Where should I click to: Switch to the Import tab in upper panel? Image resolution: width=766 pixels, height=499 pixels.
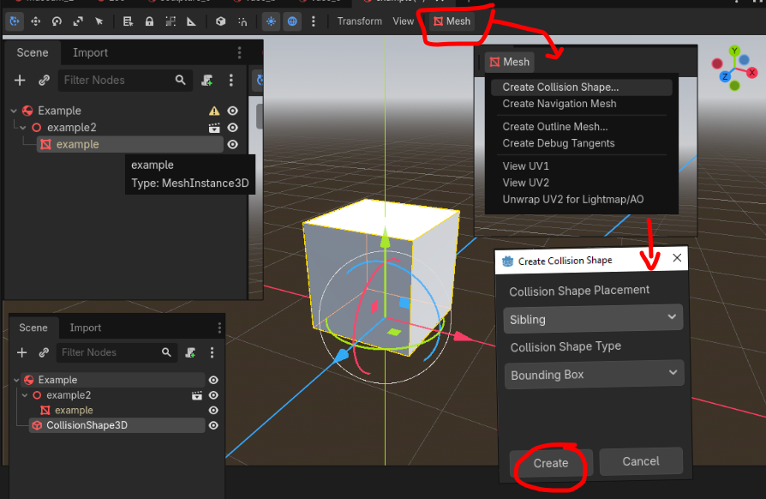point(90,52)
